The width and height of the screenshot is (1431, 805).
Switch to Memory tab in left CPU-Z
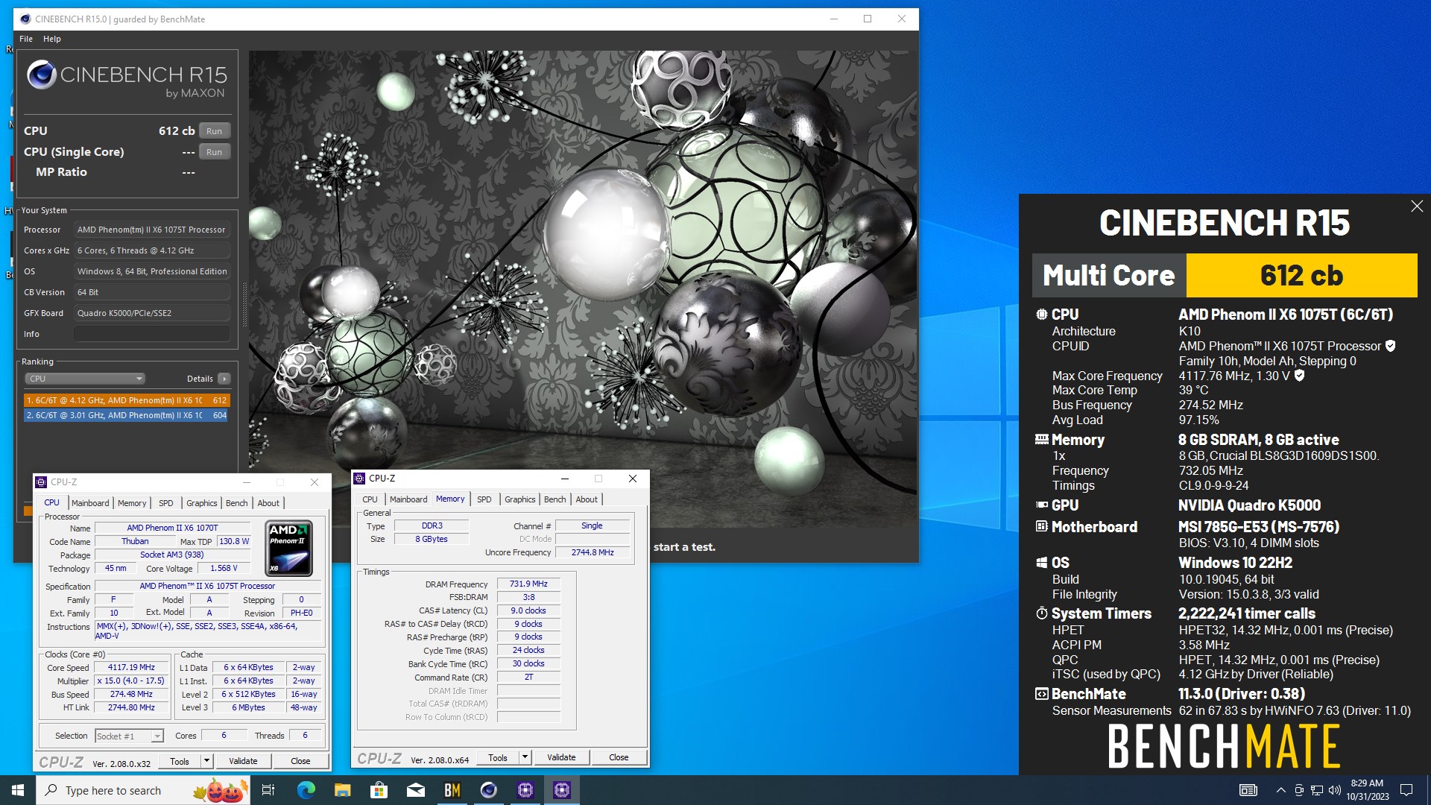click(132, 503)
